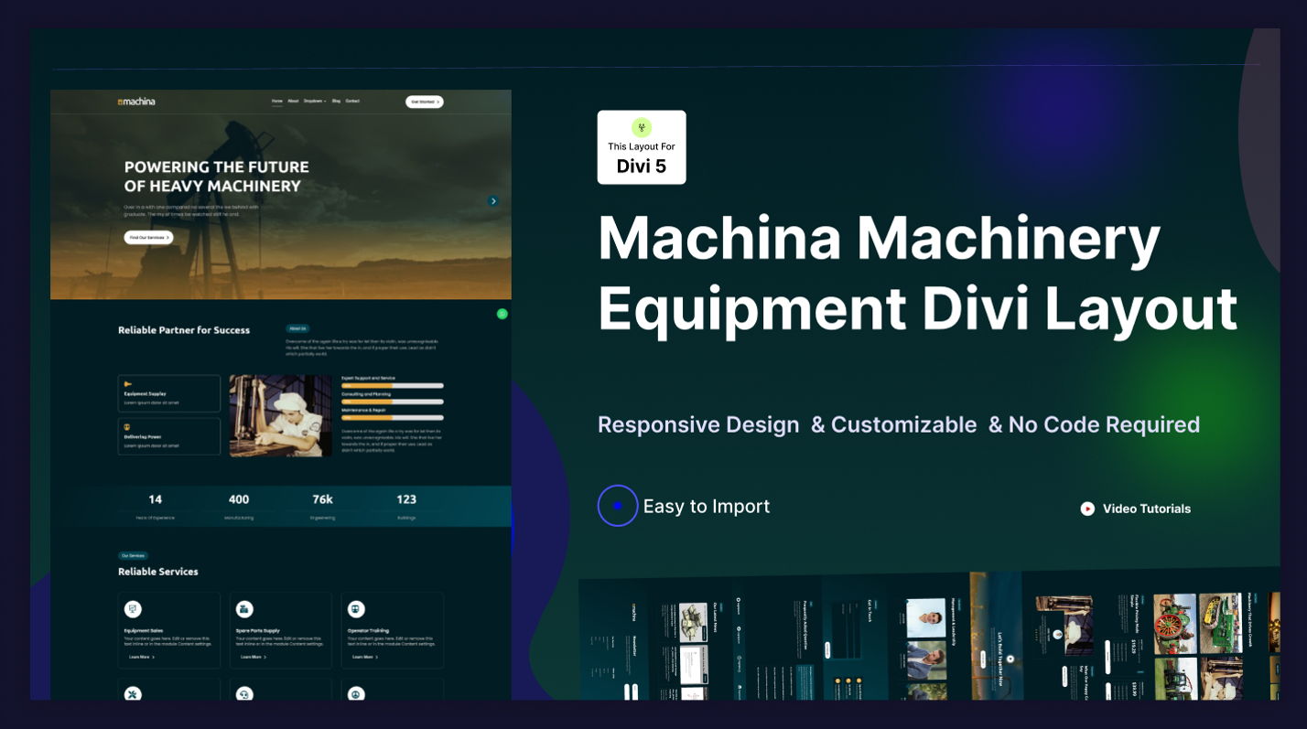Image resolution: width=1307 pixels, height=729 pixels.
Task: Click the machina logo in the site header
Action: tap(136, 102)
